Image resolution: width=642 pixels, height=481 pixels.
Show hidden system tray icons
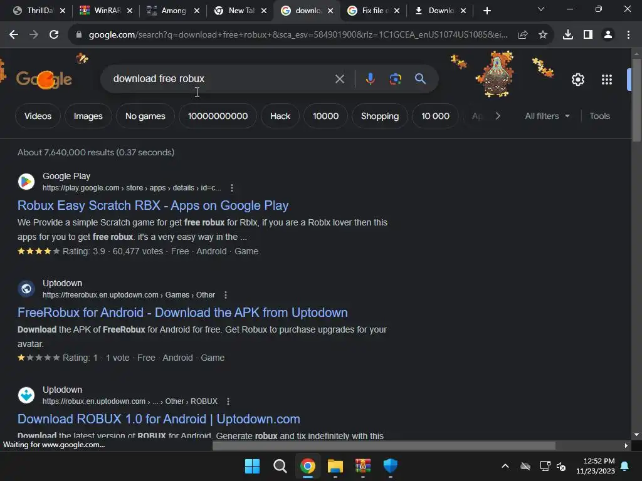pos(505,466)
